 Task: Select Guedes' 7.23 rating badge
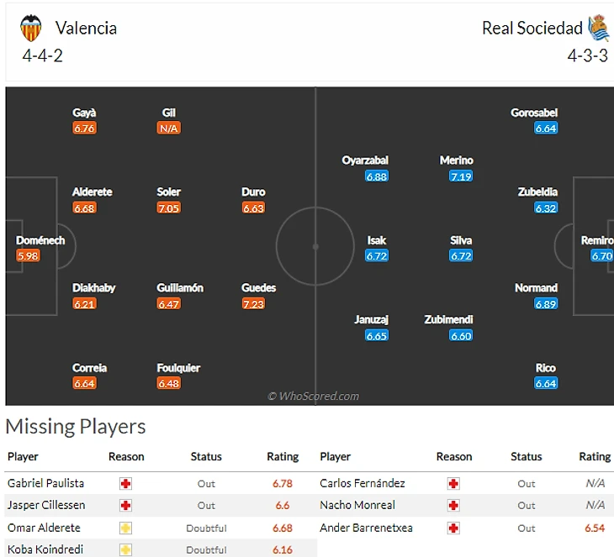253,304
